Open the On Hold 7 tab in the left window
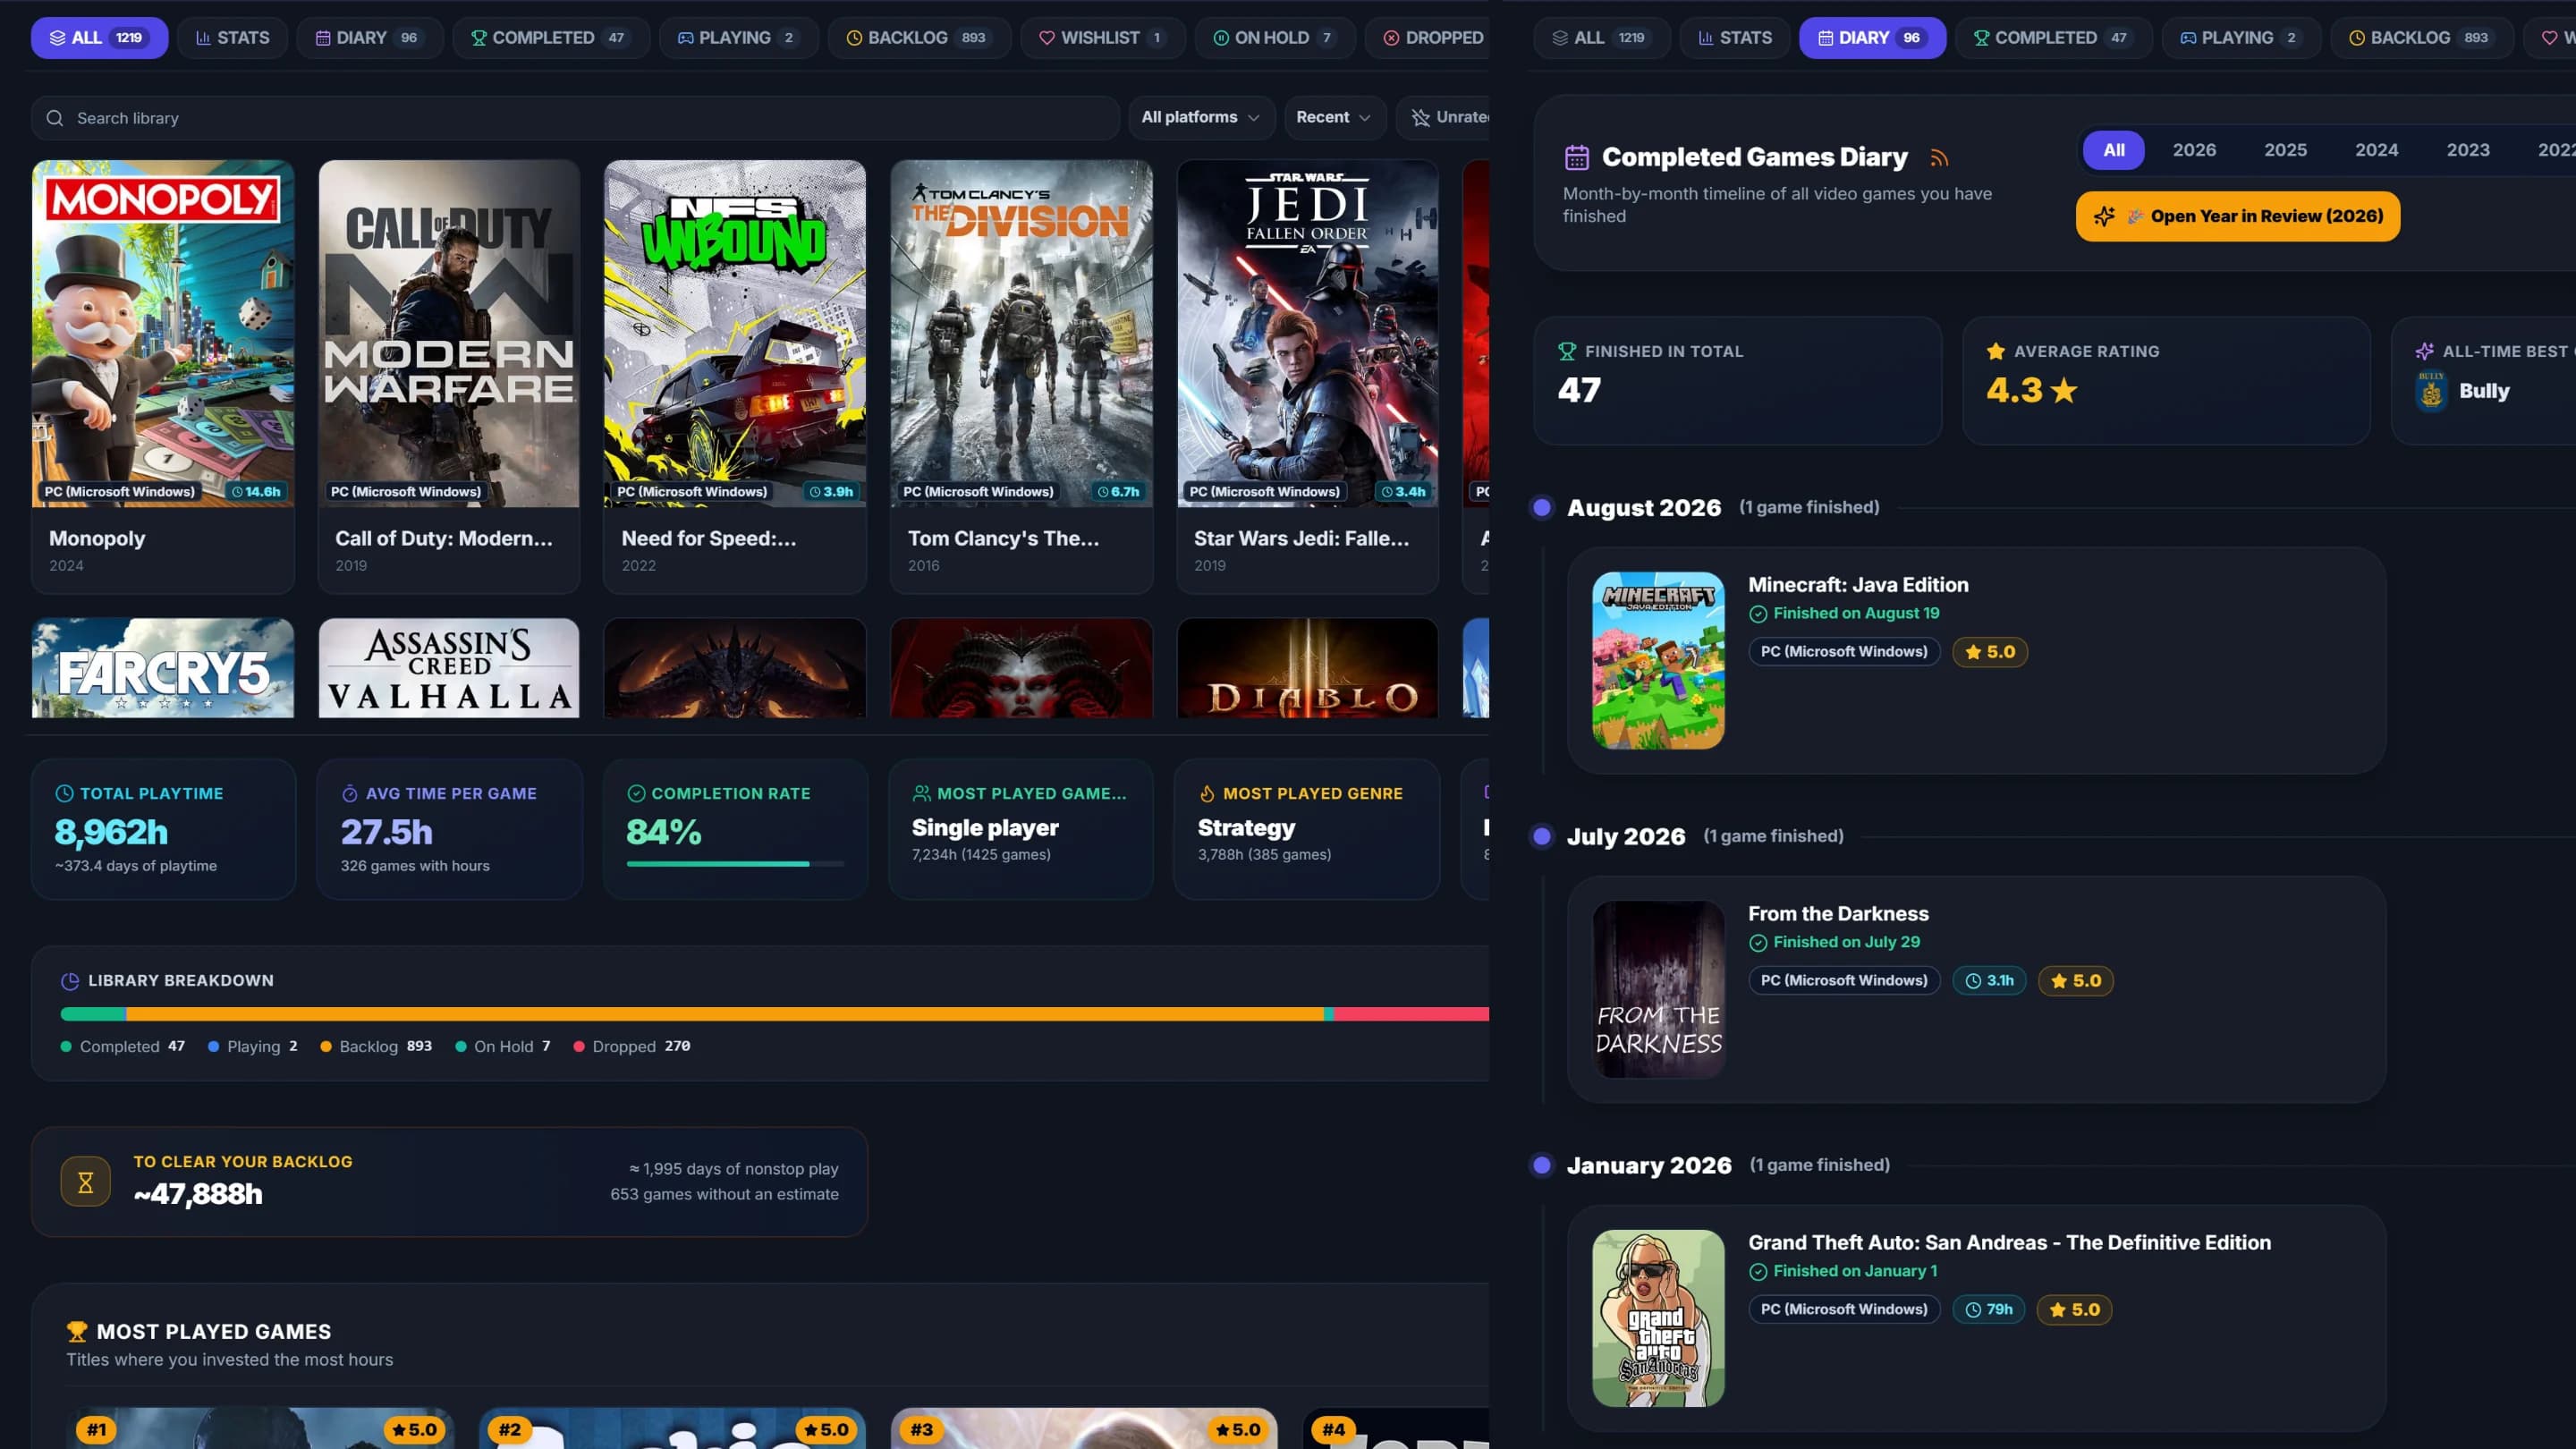This screenshot has height=1449, width=2576. coord(1275,38)
